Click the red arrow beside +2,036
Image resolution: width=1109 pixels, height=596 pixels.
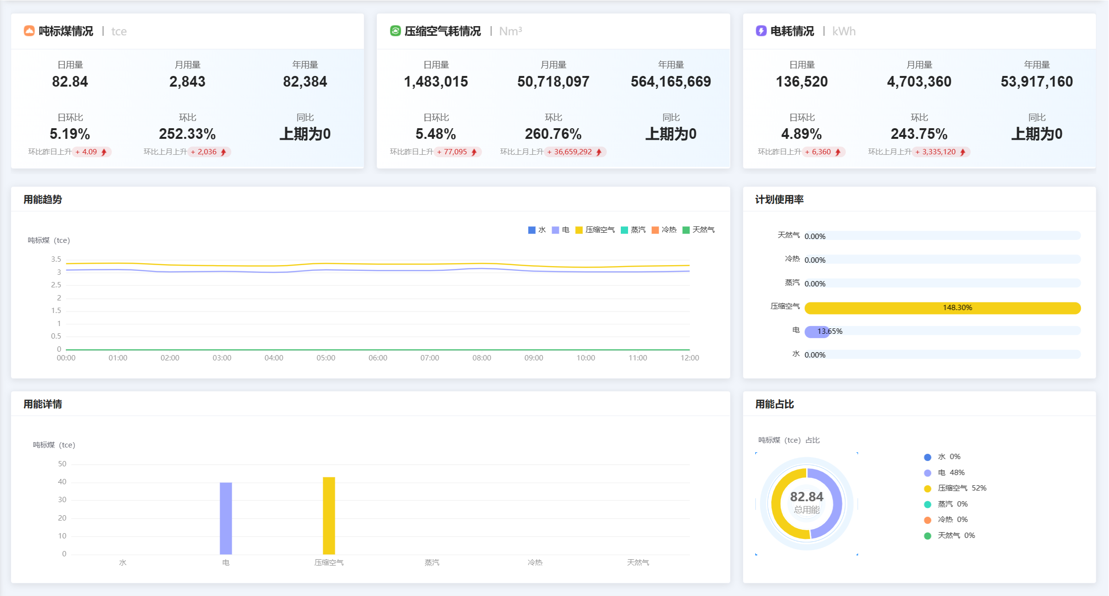[x=224, y=152]
